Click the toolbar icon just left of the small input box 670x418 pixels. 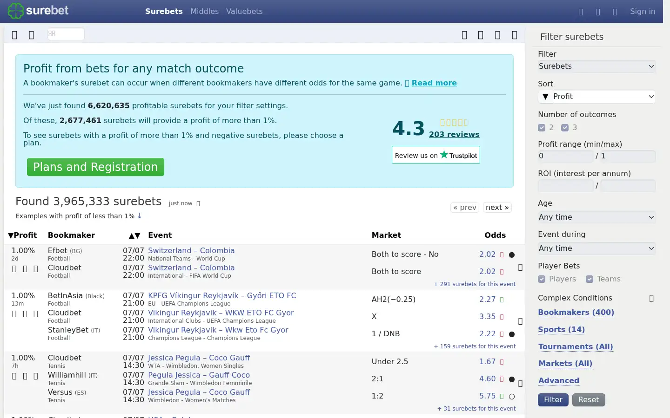tap(32, 35)
